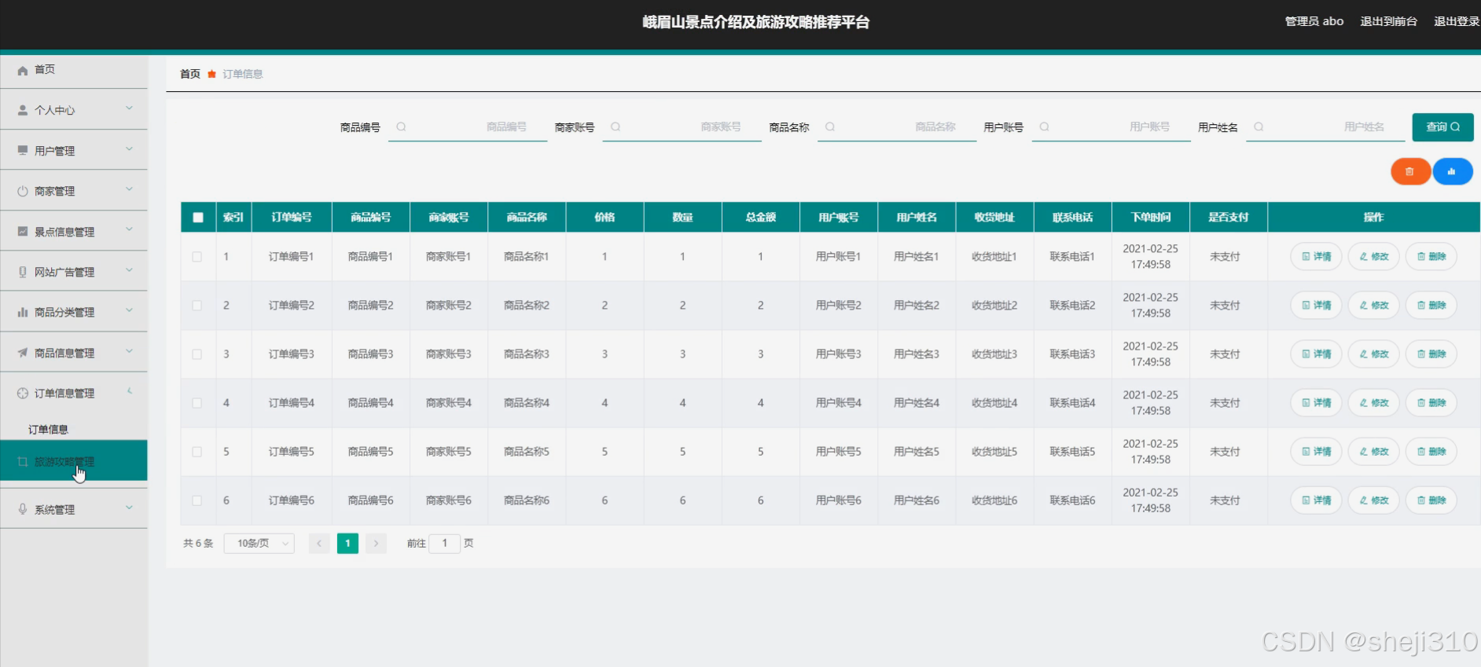This screenshot has width=1481, height=667.
Task: Click the paper plane icon beside 商品信息管理
Action: [23, 353]
